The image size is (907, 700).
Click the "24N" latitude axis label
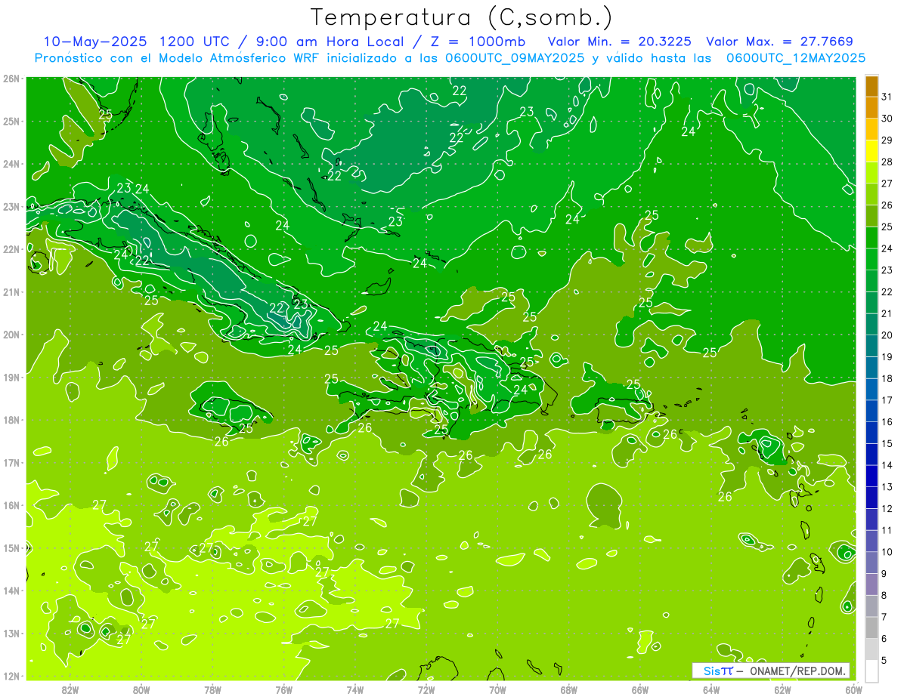(x=11, y=164)
